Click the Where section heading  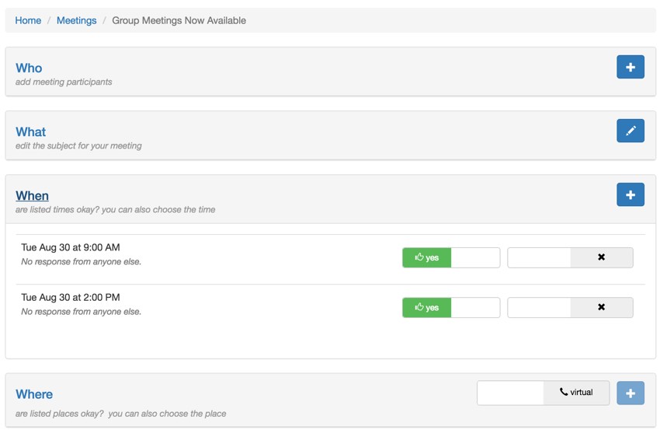tap(34, 394)
